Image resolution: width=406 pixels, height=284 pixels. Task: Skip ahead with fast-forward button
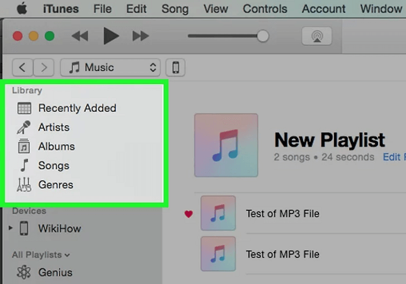coord(140,36)
